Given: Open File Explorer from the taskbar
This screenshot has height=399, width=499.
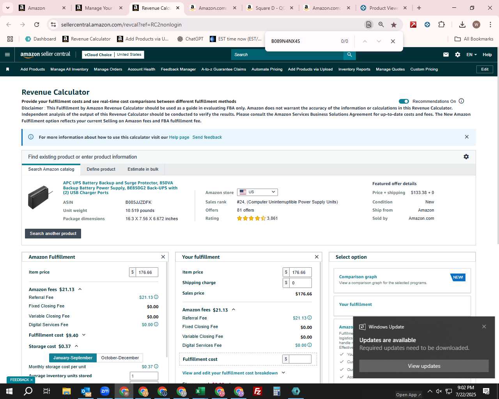Looking at the screenshot, I should (67, 391).
